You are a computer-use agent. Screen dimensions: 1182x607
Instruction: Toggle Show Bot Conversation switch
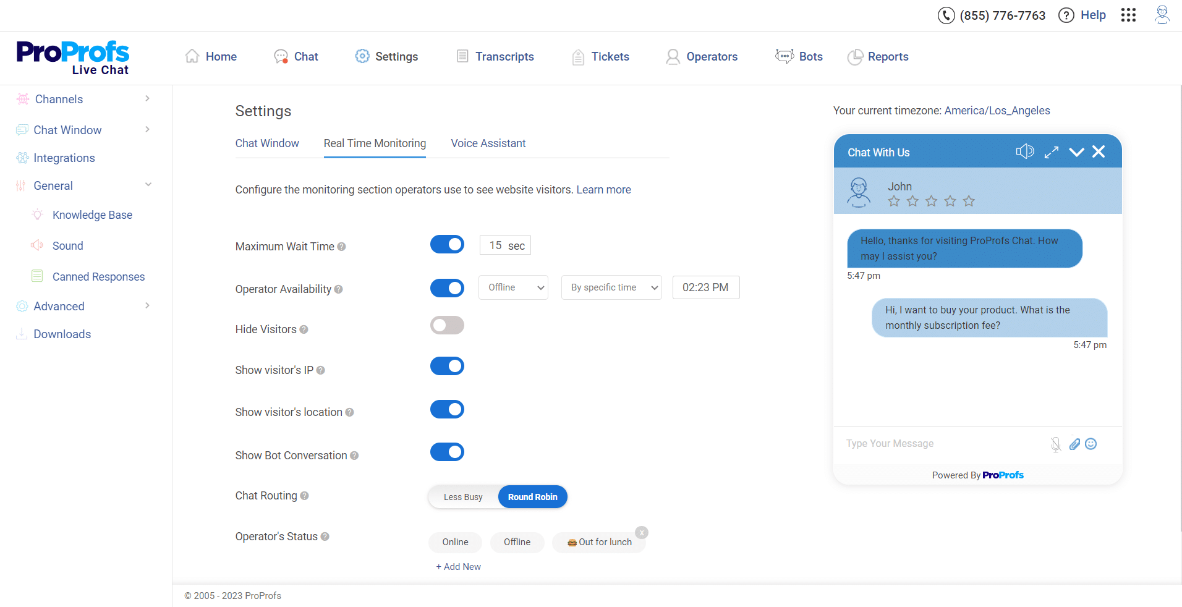(x=447, y=452)
